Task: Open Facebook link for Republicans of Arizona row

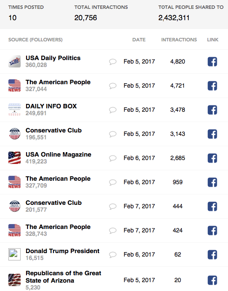Action: 212,280
